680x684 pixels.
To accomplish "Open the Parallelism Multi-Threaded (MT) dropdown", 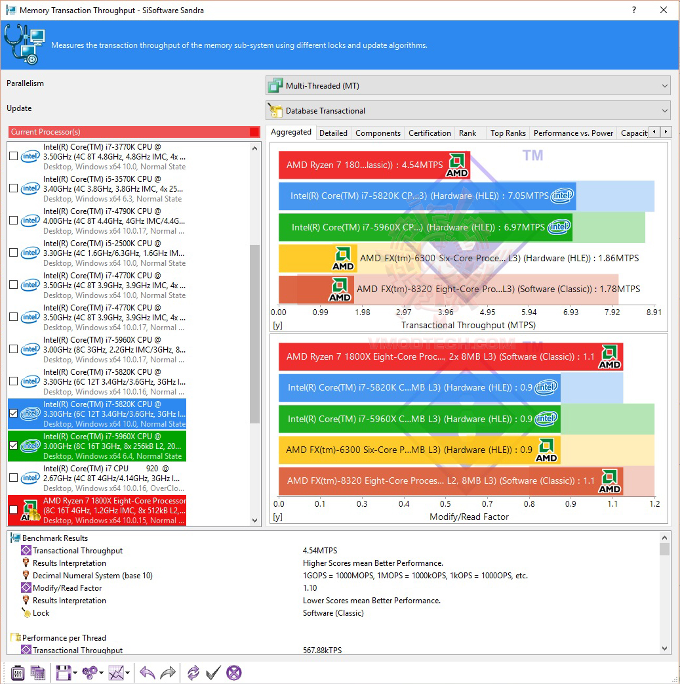I will pyautogui.click(x=468, y=85).
